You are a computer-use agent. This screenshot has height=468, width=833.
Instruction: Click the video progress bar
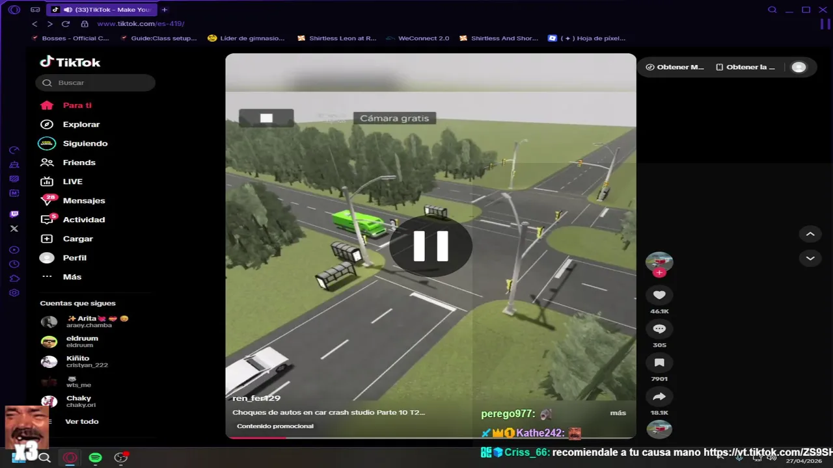pyautogui.click(x=430, y=437)
